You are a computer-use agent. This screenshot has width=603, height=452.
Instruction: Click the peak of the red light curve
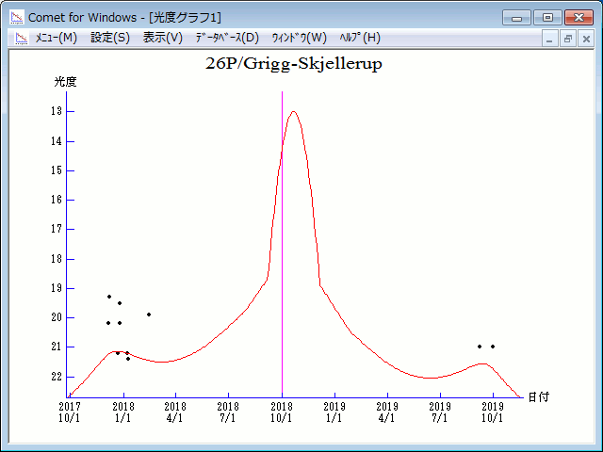294,112
